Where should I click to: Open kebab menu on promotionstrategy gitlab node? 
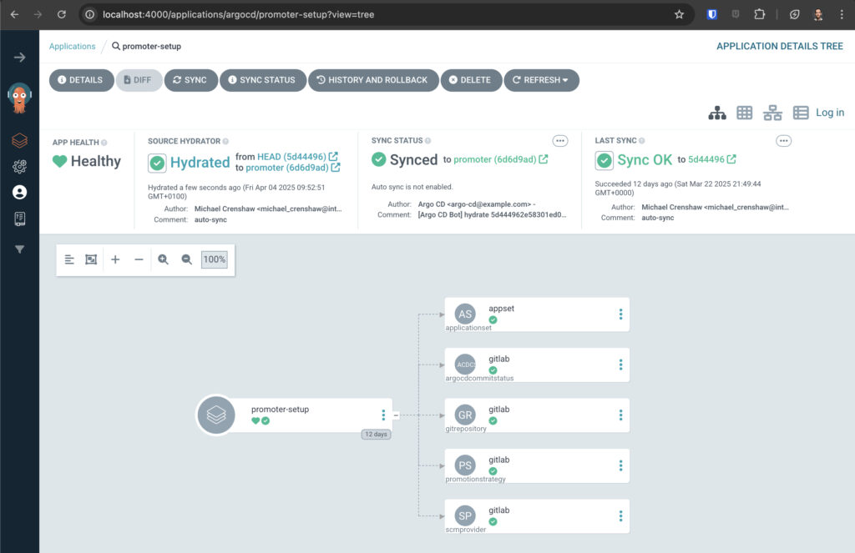coord(620,465)
